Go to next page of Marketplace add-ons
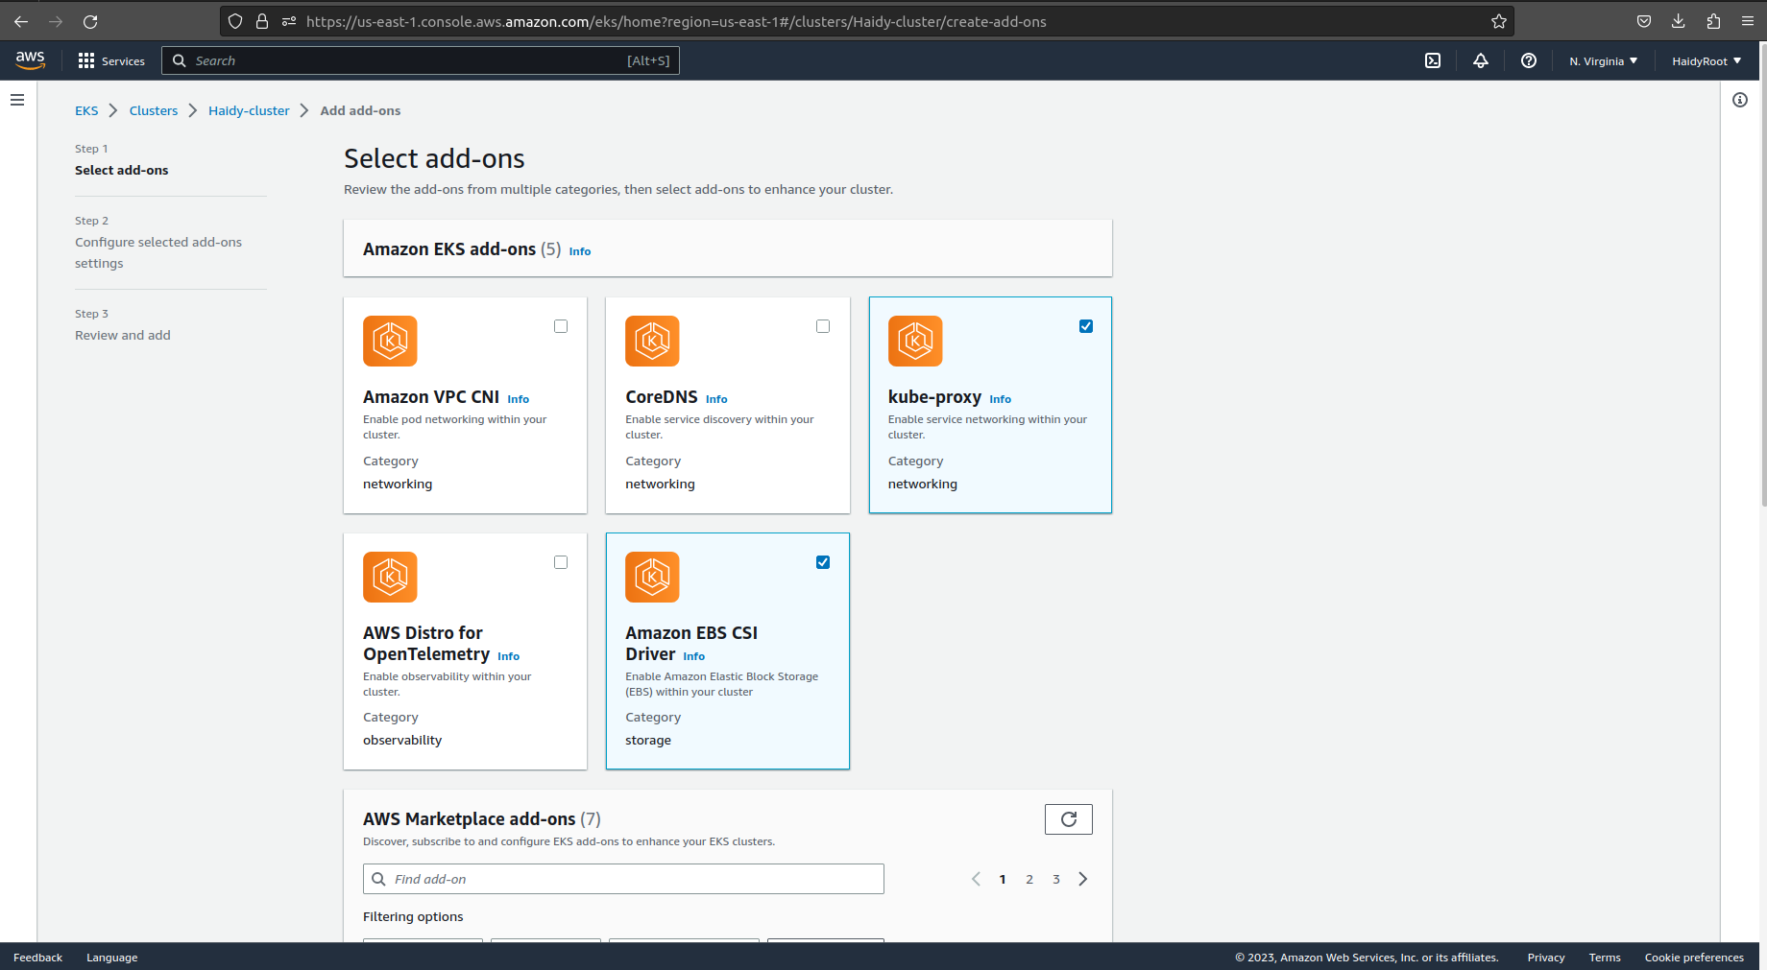Image resolution: width=1767 pixels, height=970 pixels. tap(1083, 879)
